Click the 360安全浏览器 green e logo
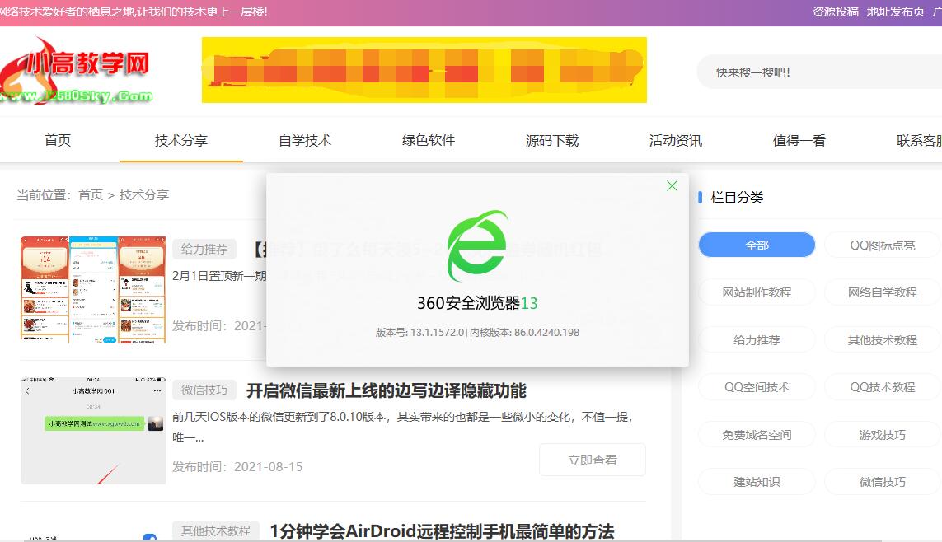Screen dimensions: 942x542 pyautogui.click(x=478, y=245)
